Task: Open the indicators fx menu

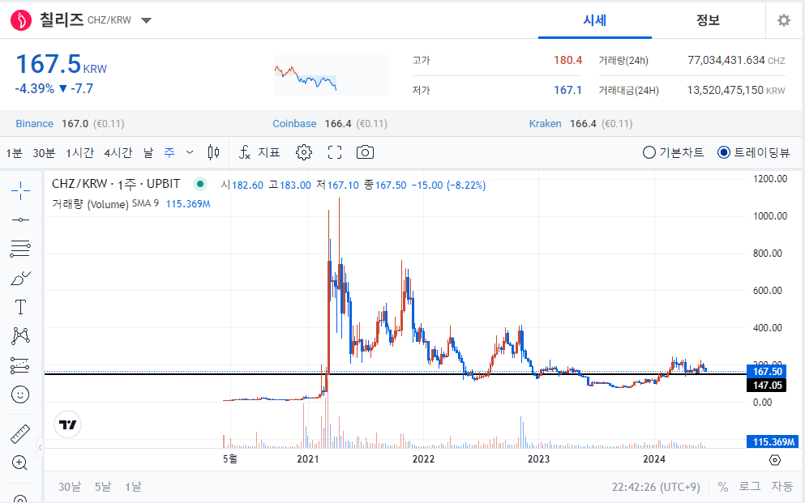Action: (x=244, y=152)
